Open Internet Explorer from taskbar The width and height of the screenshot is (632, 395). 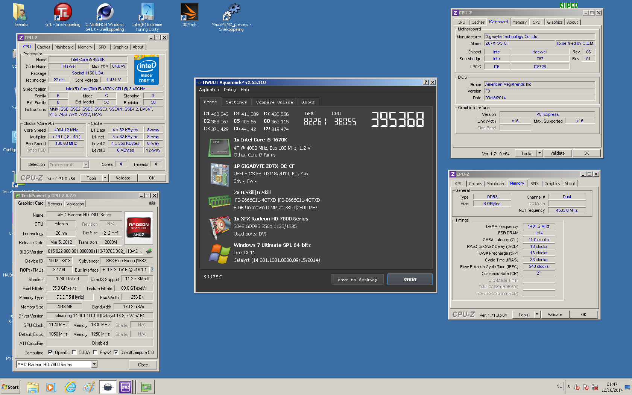[70, 387]
